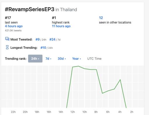Click the Longest Trending hourglass icon

(7, 47)
